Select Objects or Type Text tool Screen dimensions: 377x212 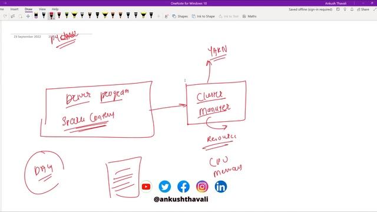(13, 16)
